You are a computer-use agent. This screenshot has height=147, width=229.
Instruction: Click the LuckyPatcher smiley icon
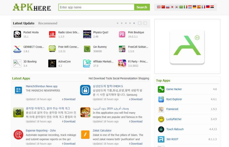[x=161, y=119]
